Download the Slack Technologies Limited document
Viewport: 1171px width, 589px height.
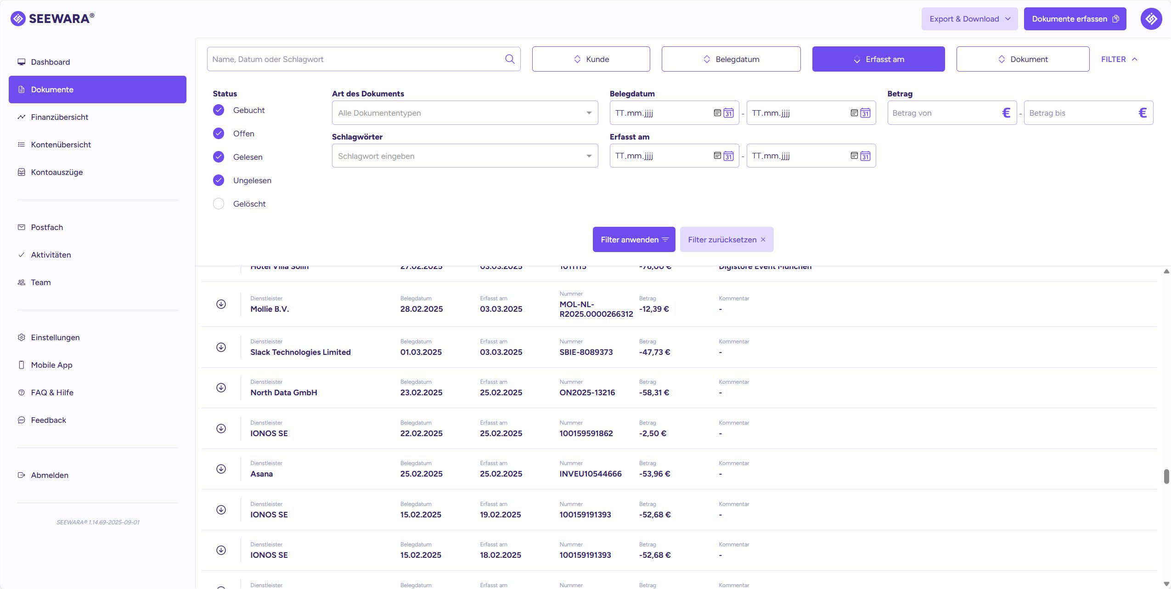[x=221, y=347]
